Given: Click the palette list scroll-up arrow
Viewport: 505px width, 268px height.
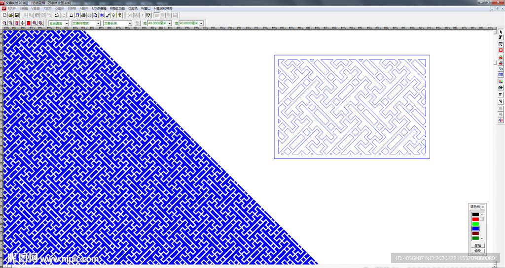Looking at the screenshot, I should click(482, 214).
